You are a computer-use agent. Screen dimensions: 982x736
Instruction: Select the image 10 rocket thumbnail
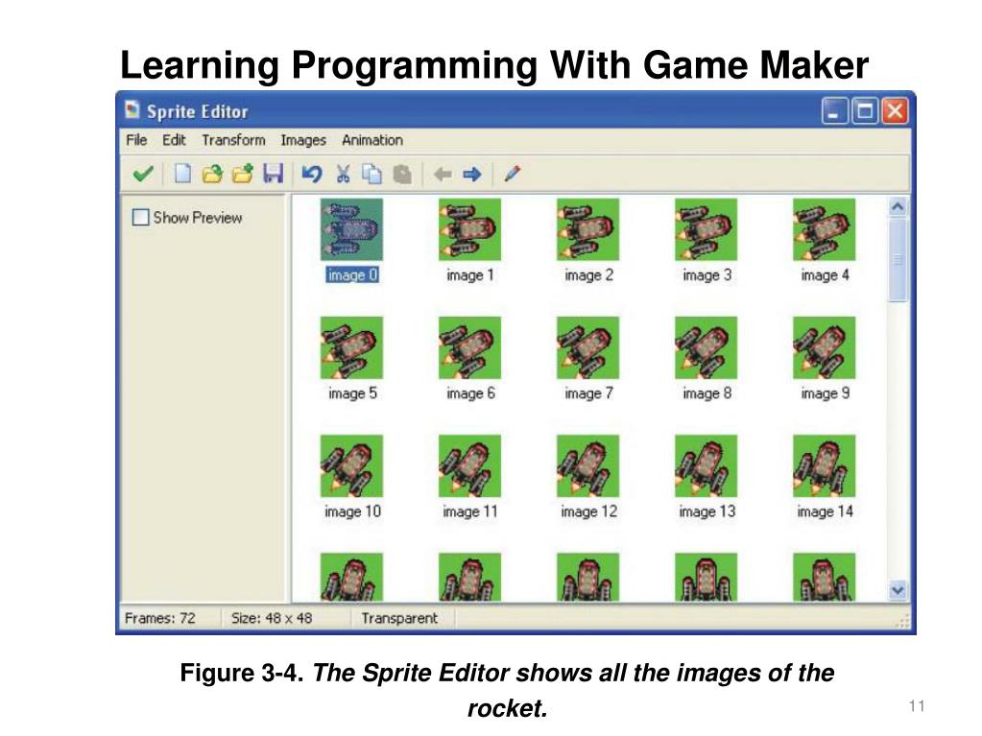pos(351,466)
